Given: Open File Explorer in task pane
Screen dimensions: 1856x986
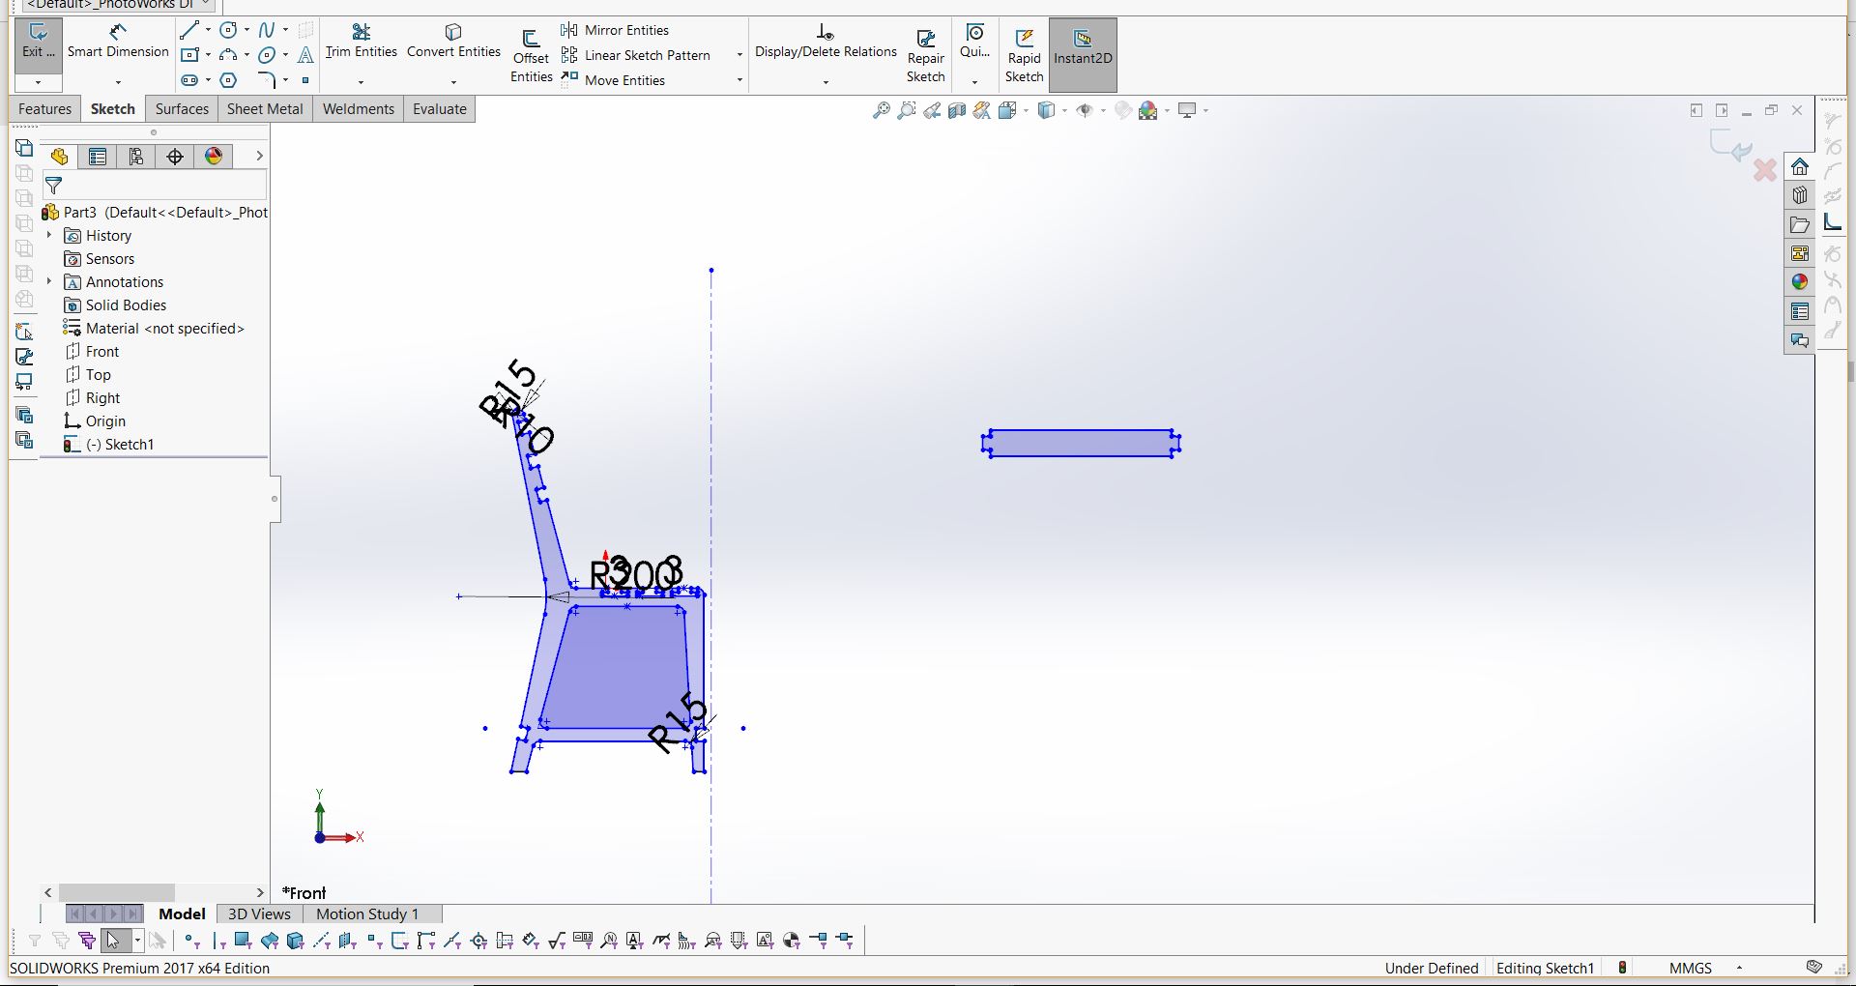Looking at the screenshot, I should pyautogui.click(x=1799, y=224).
